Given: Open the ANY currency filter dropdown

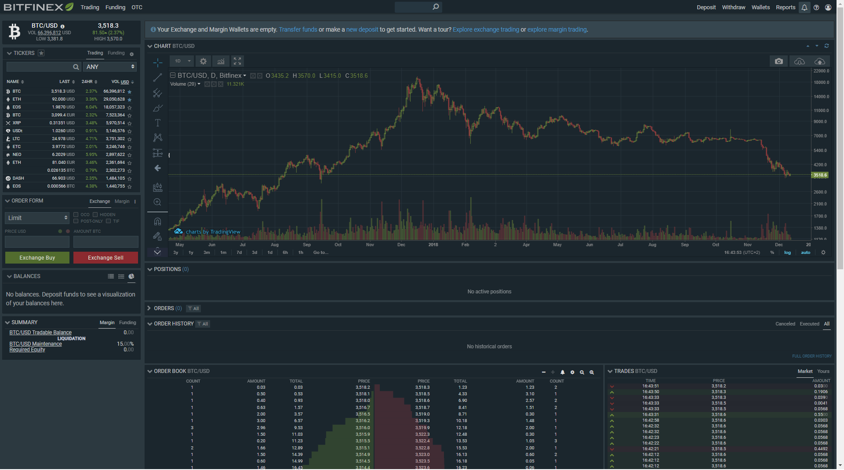Looking at the screenshot, I should 110,67.
